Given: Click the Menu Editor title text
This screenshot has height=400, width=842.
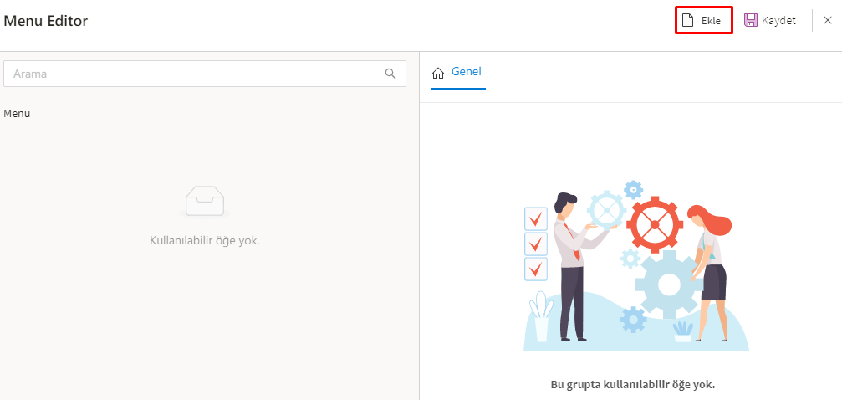Looking at the screenshot, I should pos(46,21).
